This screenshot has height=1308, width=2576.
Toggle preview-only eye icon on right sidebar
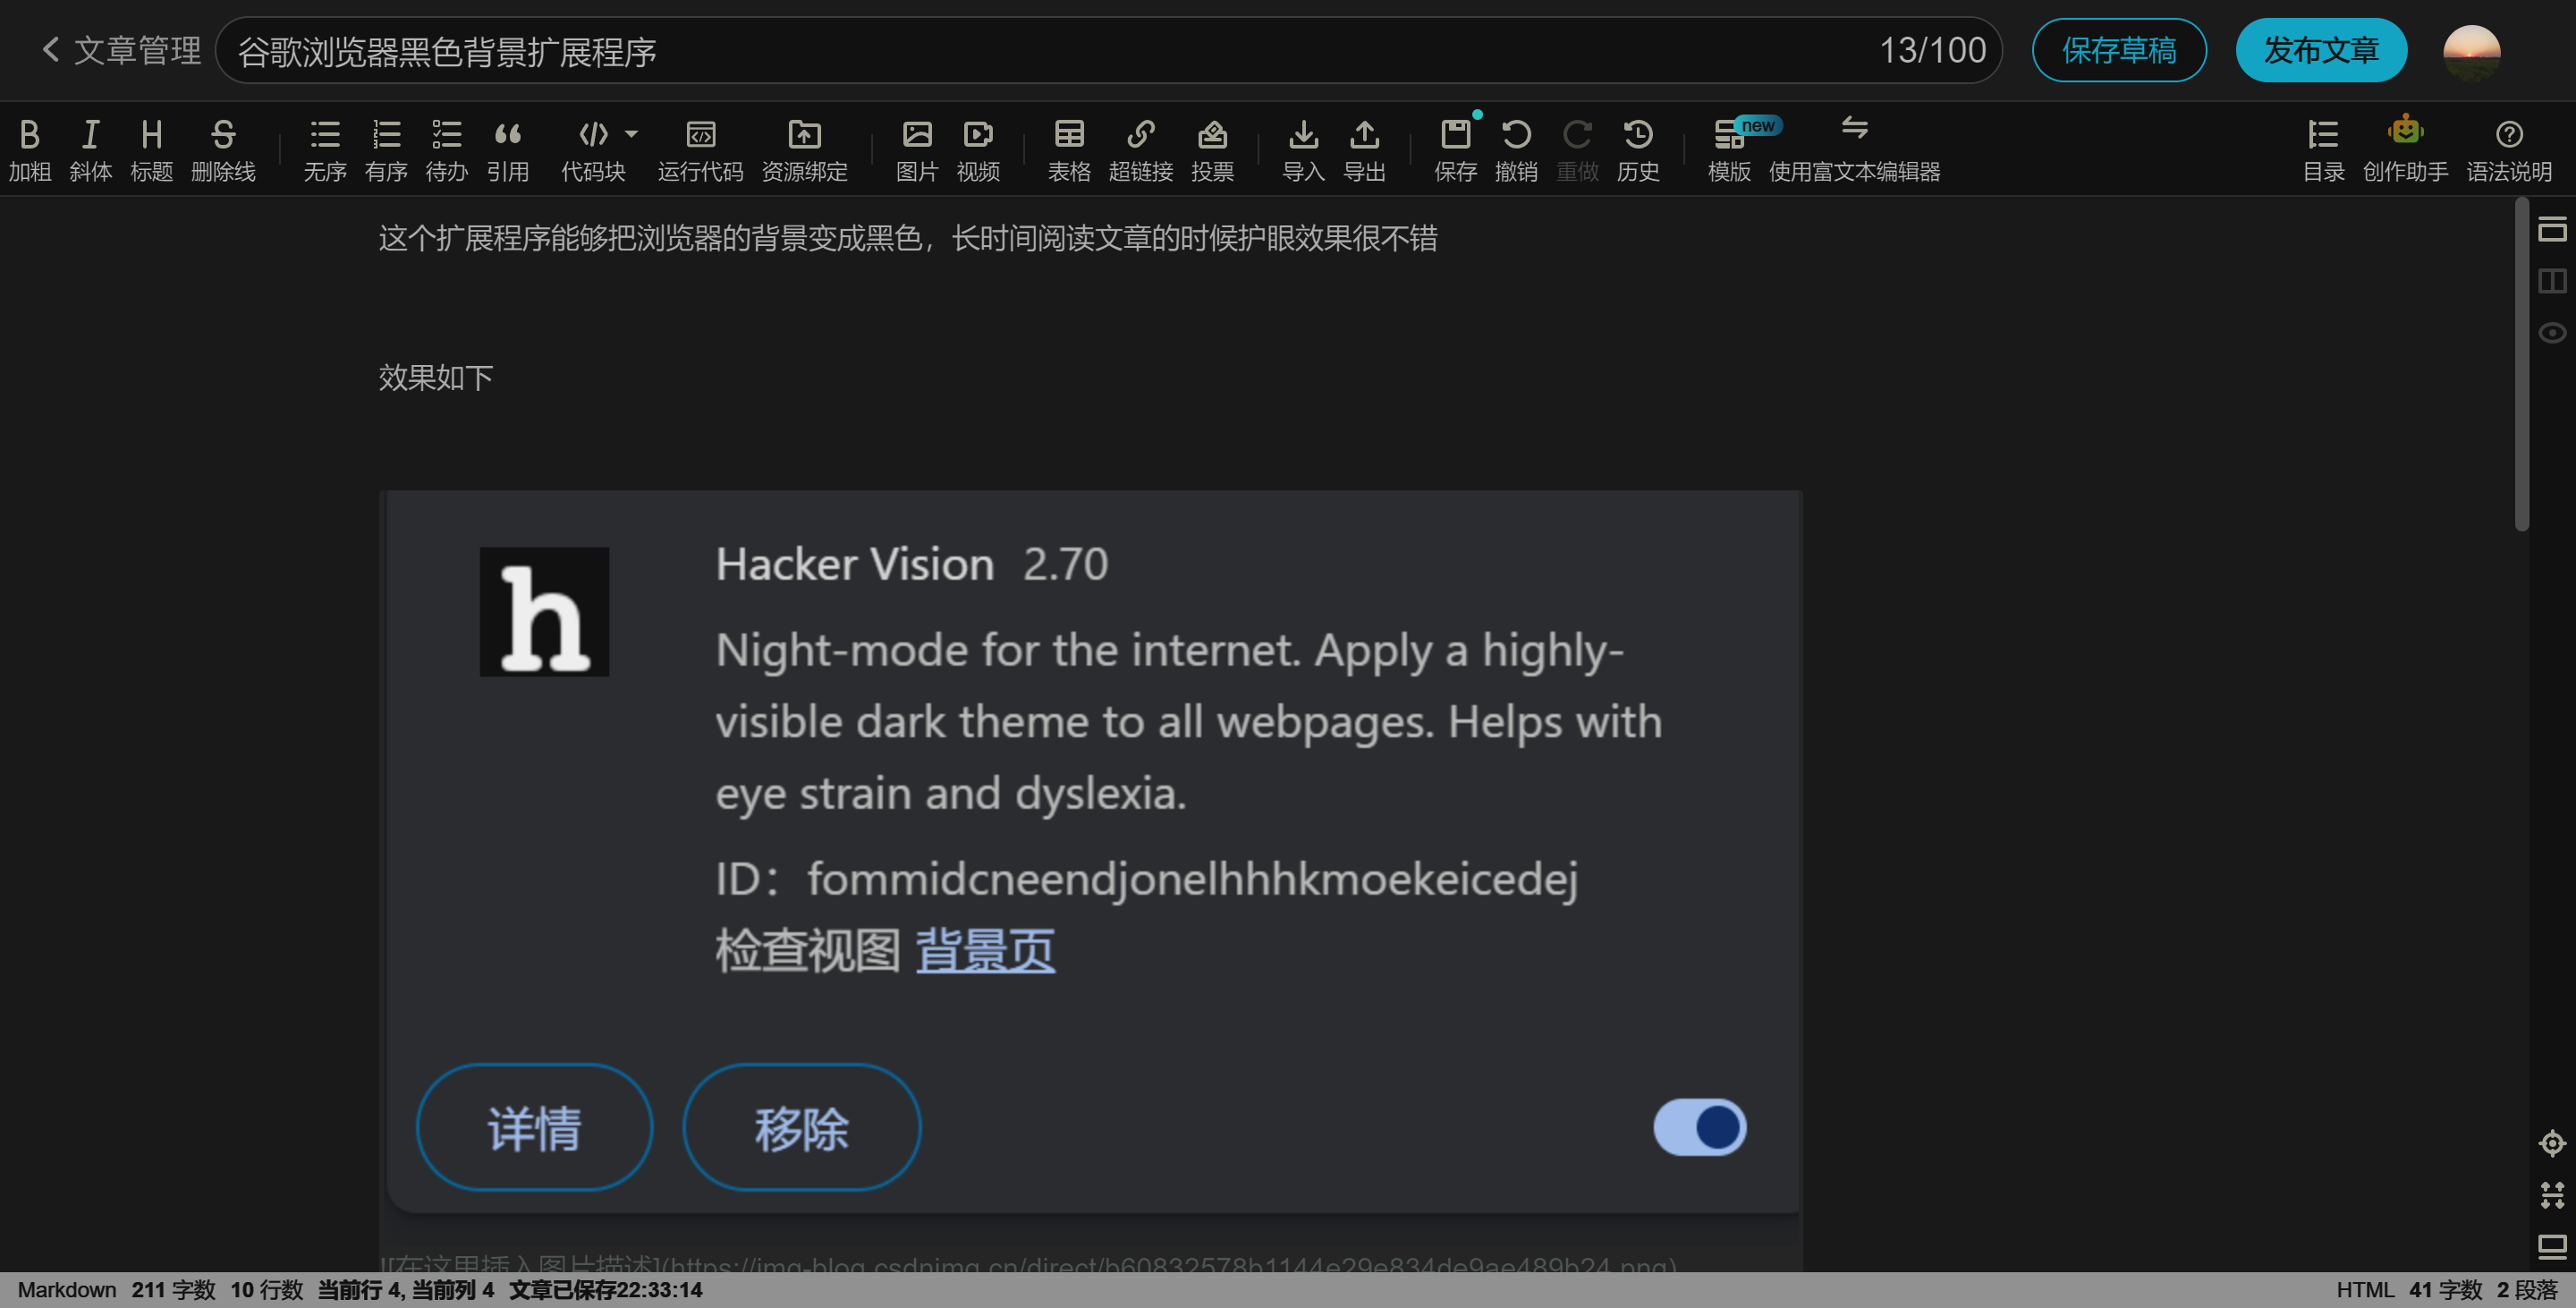(2551, 333)
